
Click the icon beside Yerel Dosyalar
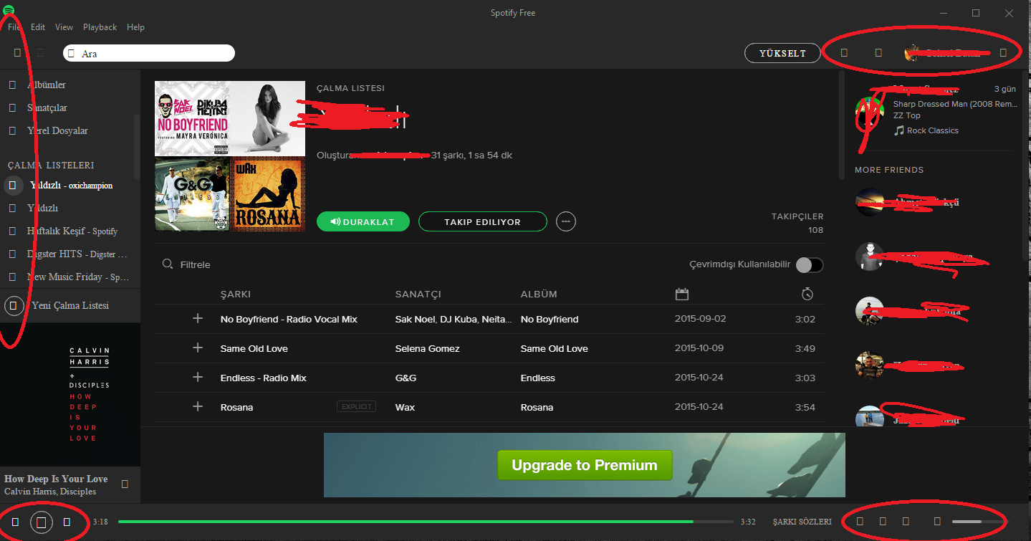[12, 131]
